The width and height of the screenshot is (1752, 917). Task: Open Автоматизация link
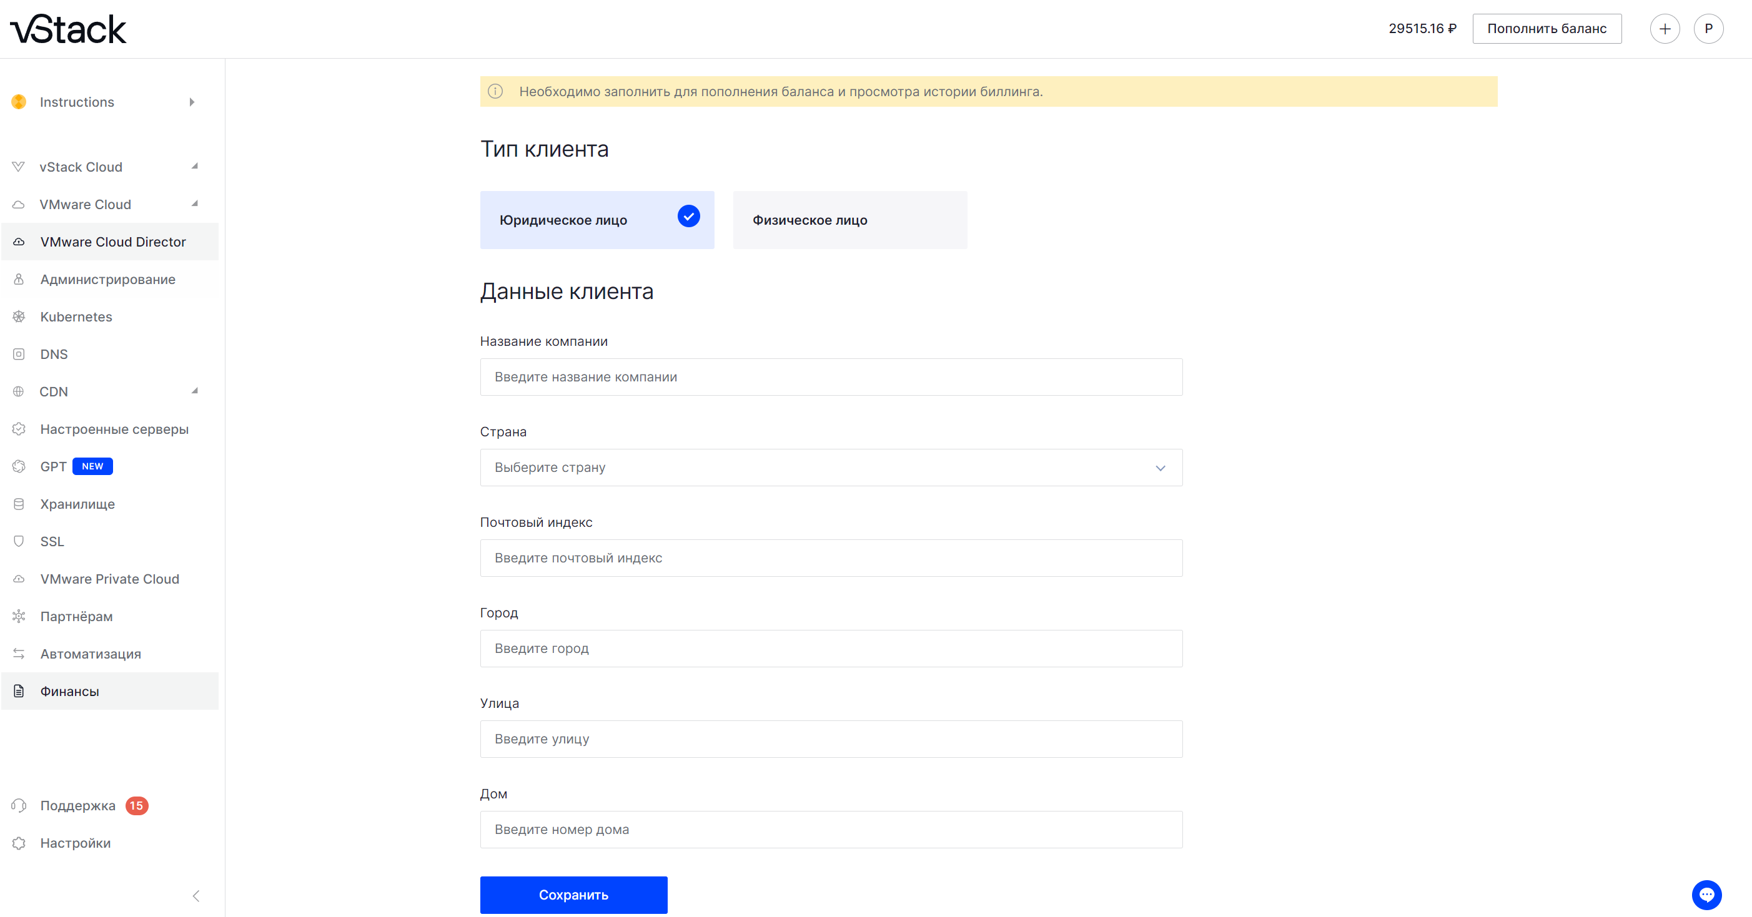click(x=110, y=653)
